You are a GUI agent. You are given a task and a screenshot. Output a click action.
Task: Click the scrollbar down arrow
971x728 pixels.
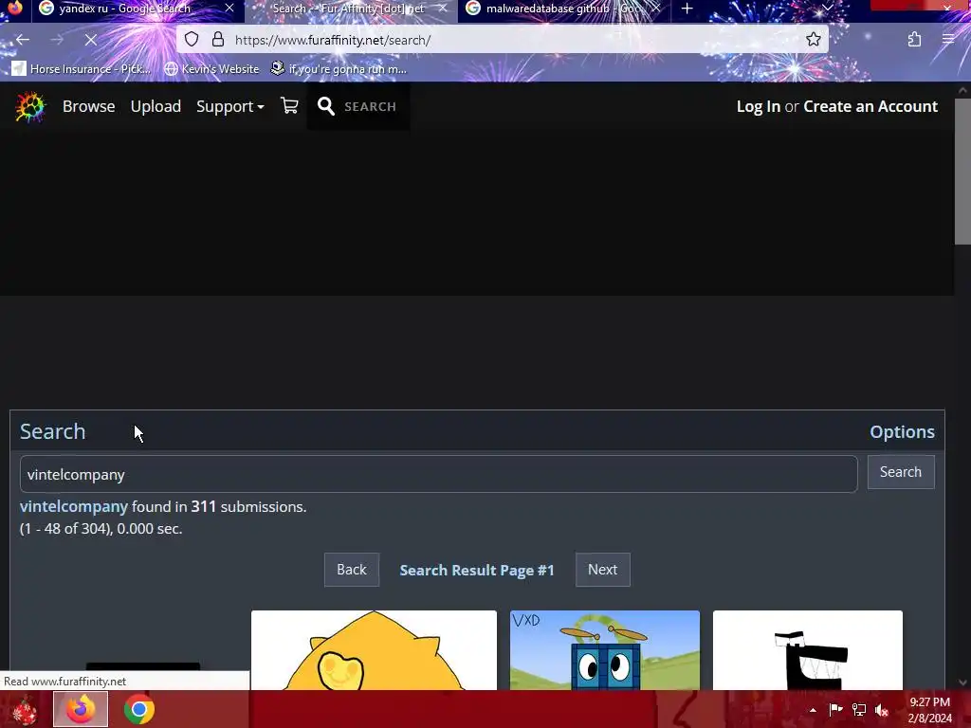tap(962, 682)
